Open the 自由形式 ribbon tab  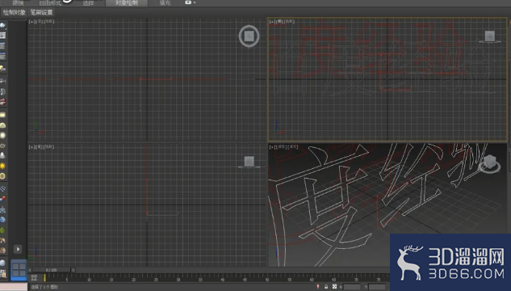(x=50, y=3)
